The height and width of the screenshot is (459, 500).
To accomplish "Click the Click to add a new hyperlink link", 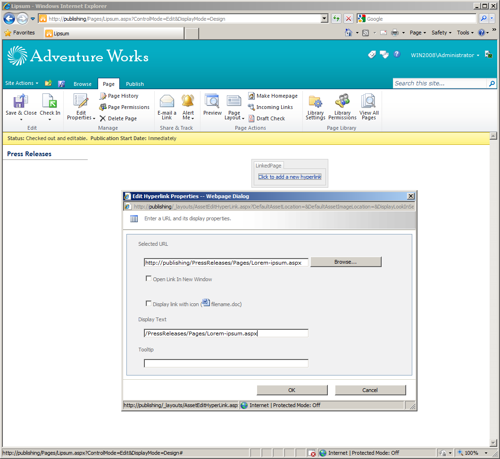I will pos(290,177).
